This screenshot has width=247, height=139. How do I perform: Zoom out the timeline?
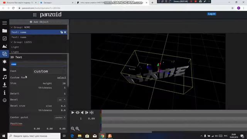click(73, 129)
